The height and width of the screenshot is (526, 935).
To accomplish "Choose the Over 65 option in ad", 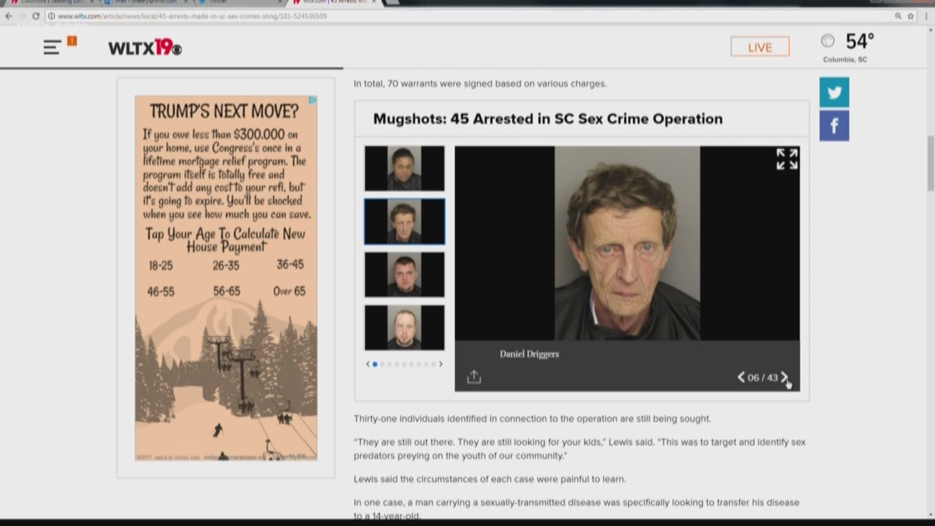I will click(x=289, y=291).
